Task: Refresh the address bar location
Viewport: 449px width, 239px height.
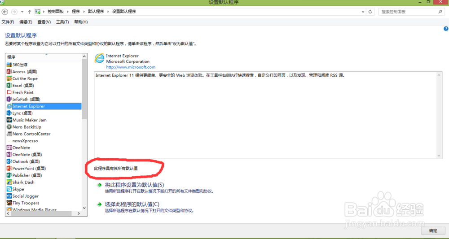Action: [370, 12]
